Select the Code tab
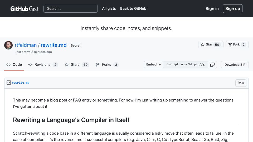Viewport: 253px width, 142px height. click(14, 65)
